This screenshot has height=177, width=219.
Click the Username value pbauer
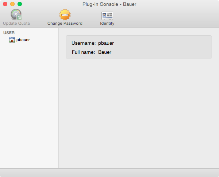point(106,43)
